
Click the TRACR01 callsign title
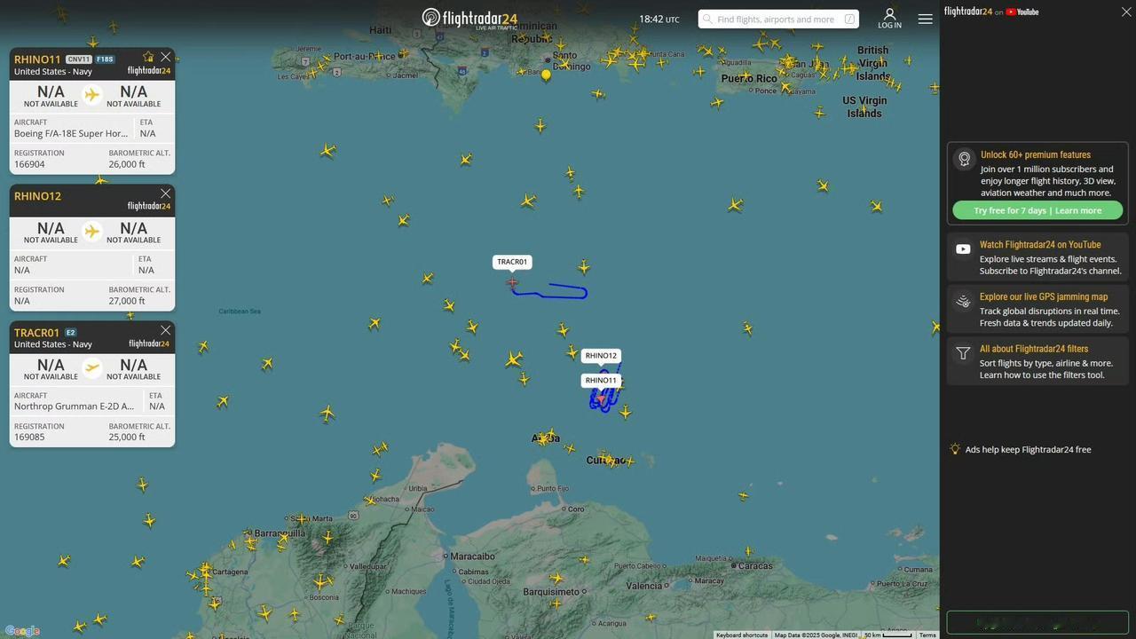tap(36, 333)
